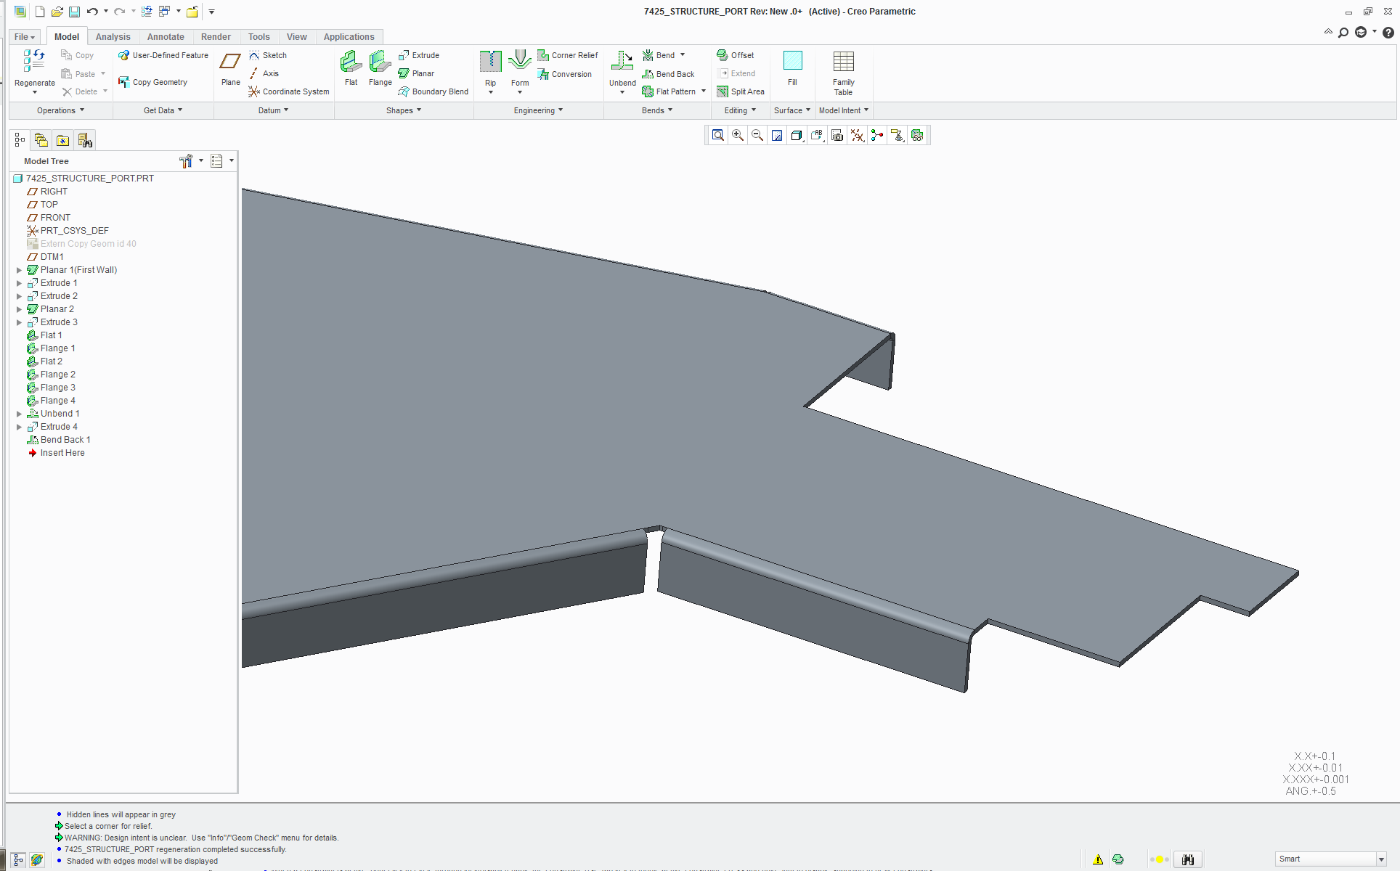Create a new file from quick access toolbar
The image size is (1400, 871).
click(40, 12)
